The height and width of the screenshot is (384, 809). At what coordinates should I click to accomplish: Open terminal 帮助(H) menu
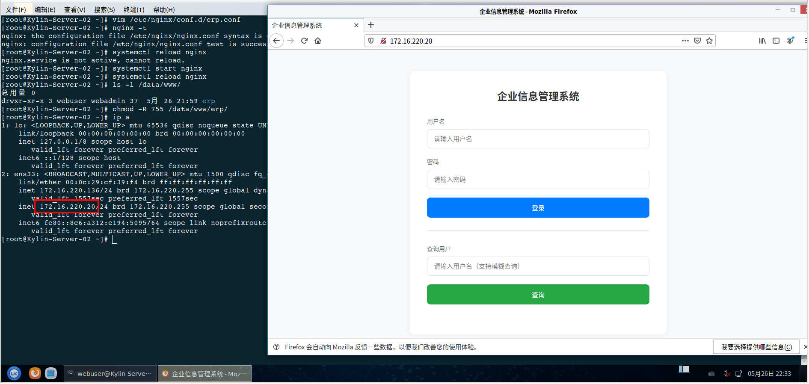[x=164, y=9]
